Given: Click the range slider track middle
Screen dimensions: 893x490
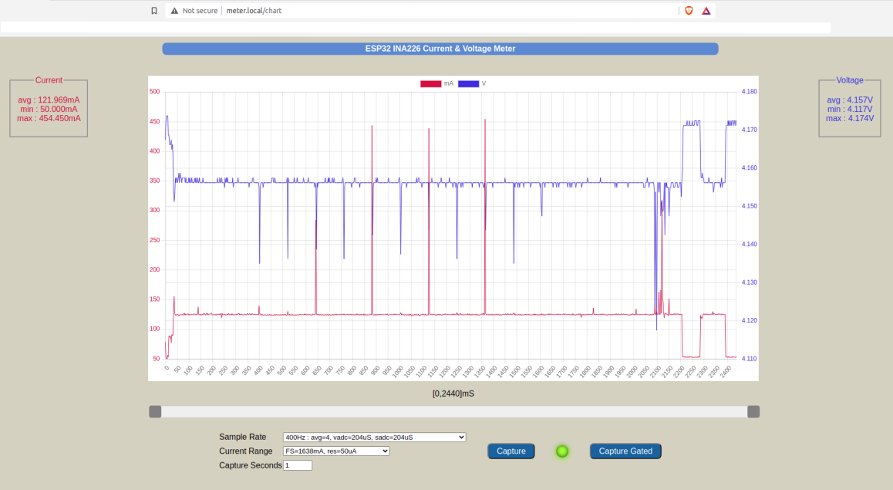Looking at the screenshot, I should coord(454,412).
